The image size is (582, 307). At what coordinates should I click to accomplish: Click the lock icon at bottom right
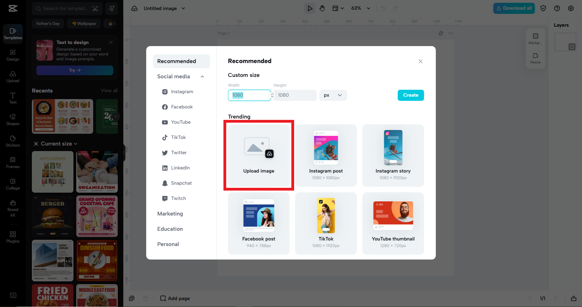574,298
